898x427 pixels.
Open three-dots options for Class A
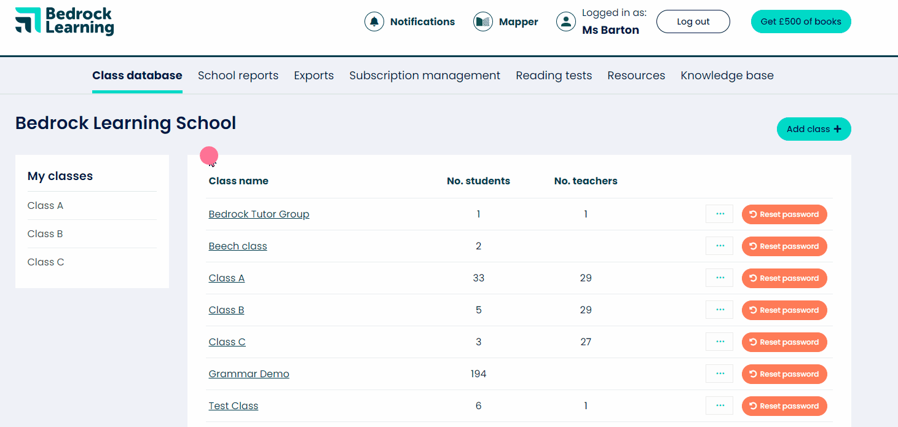click(719, 278)
